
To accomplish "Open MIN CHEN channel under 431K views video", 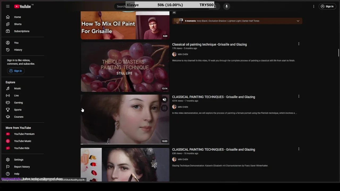I will click(x=183, y=107).
